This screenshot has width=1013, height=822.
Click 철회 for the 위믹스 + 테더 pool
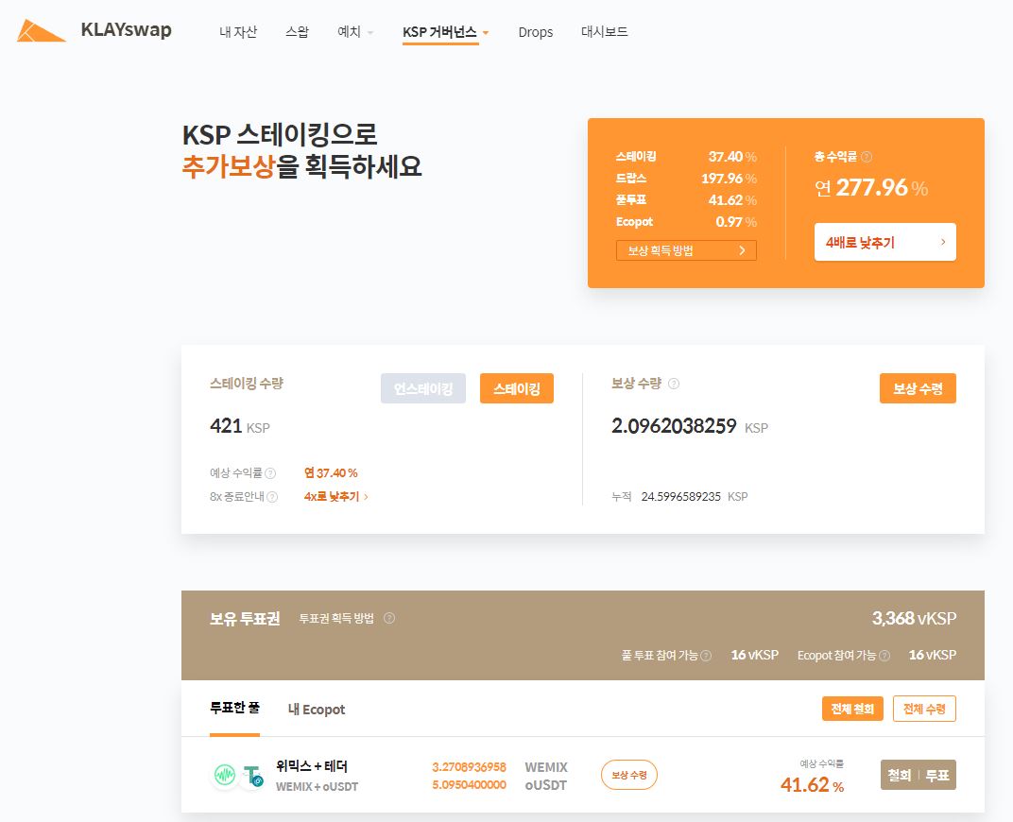[x=900, y=775]
